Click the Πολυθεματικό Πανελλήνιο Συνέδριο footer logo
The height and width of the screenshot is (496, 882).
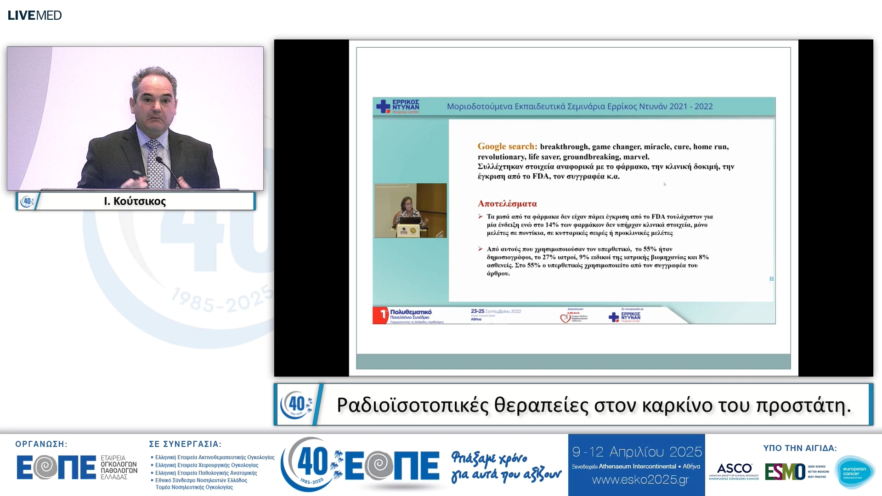[408, 315]
